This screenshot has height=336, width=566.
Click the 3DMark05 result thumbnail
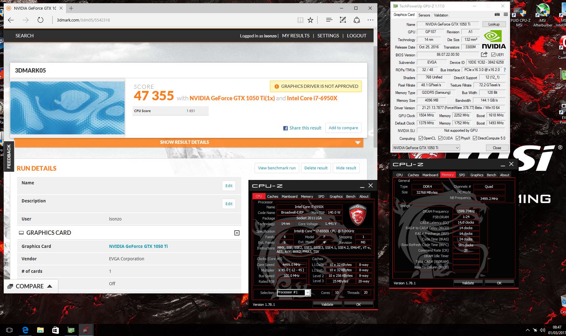tap(68, 108)
